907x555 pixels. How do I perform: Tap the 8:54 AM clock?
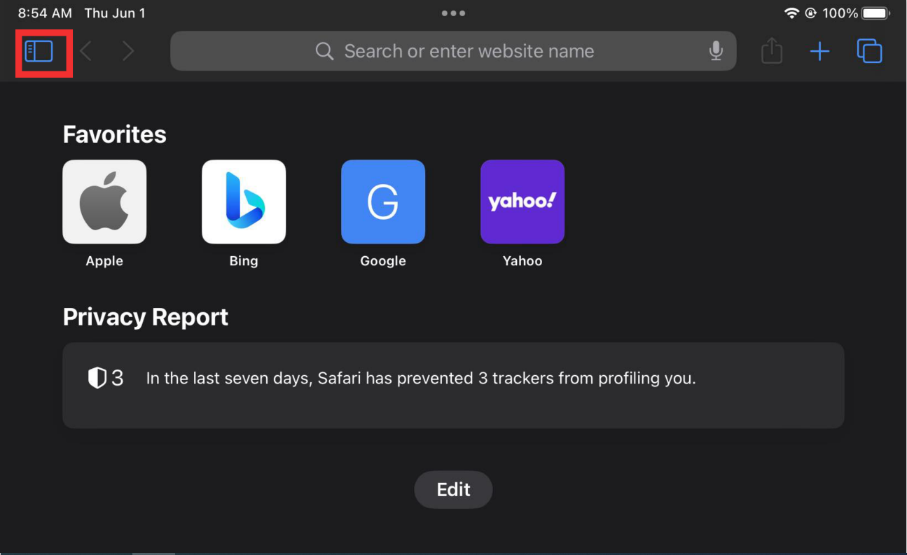point(45,13)
